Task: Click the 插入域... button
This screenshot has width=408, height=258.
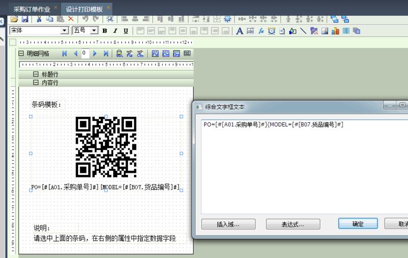Action: 228,224
